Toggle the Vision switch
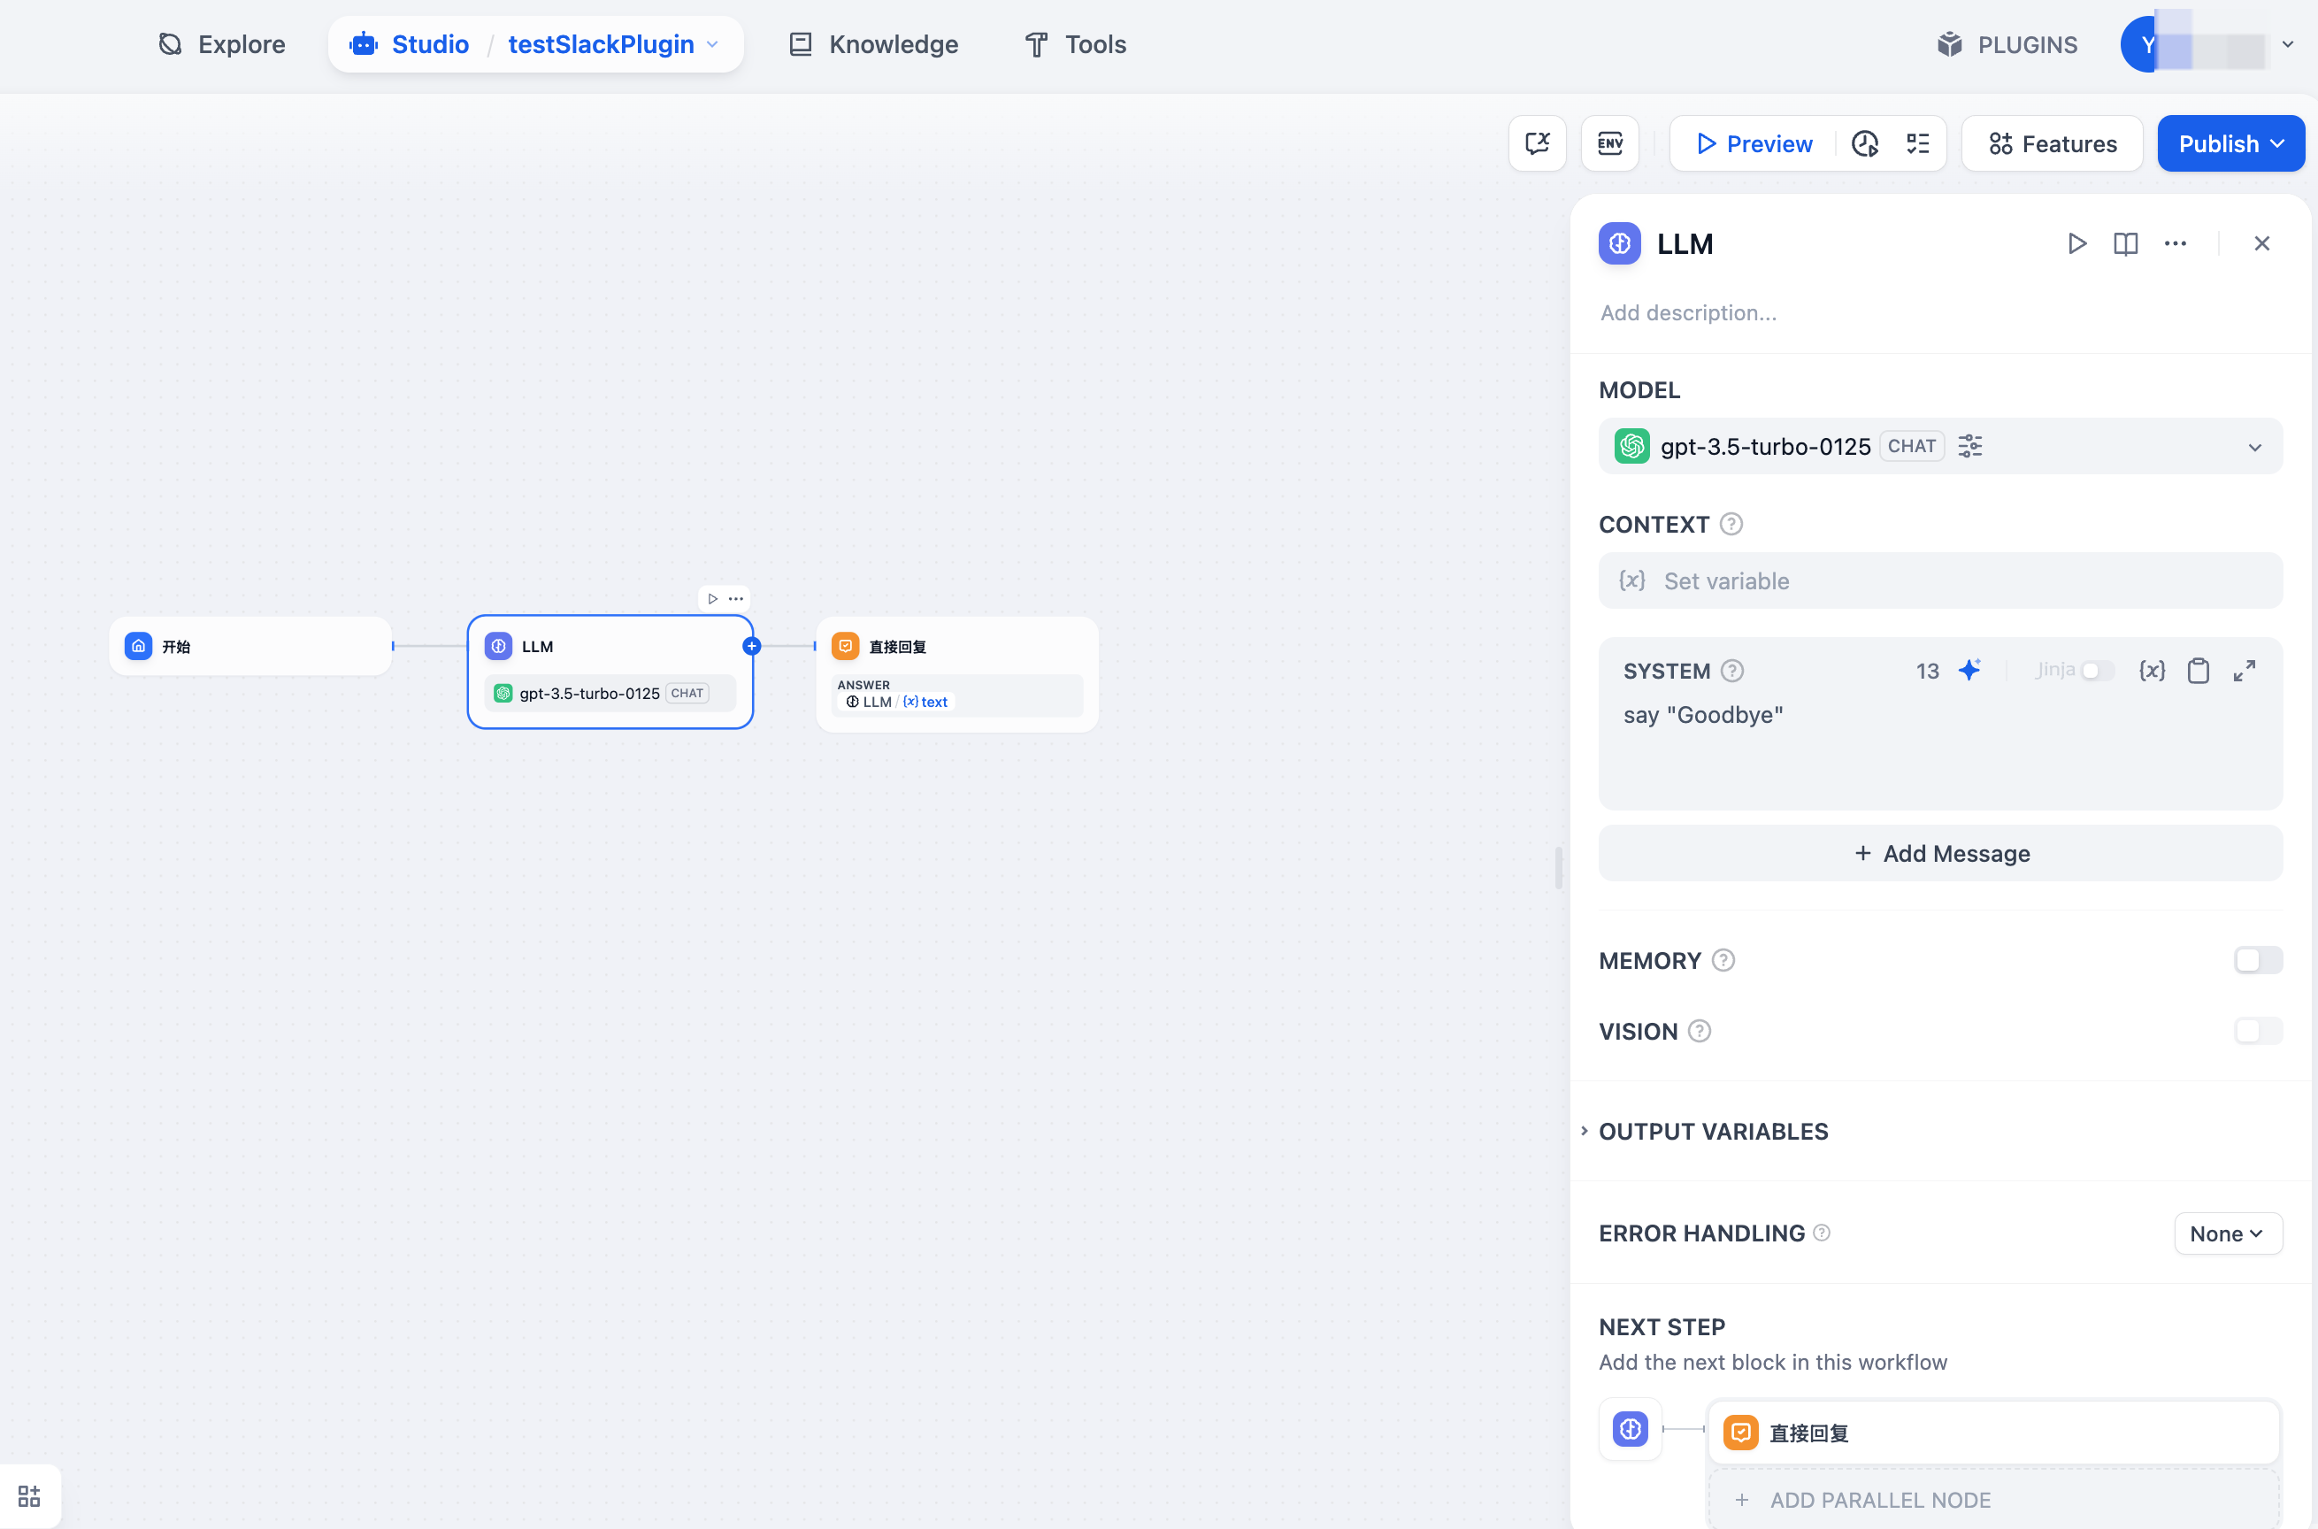2318x1529 pixels. coord(2257,1031)
